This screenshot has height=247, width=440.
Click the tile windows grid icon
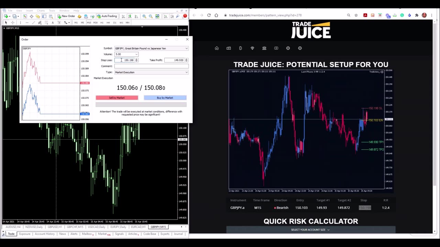tap(157, 16)
